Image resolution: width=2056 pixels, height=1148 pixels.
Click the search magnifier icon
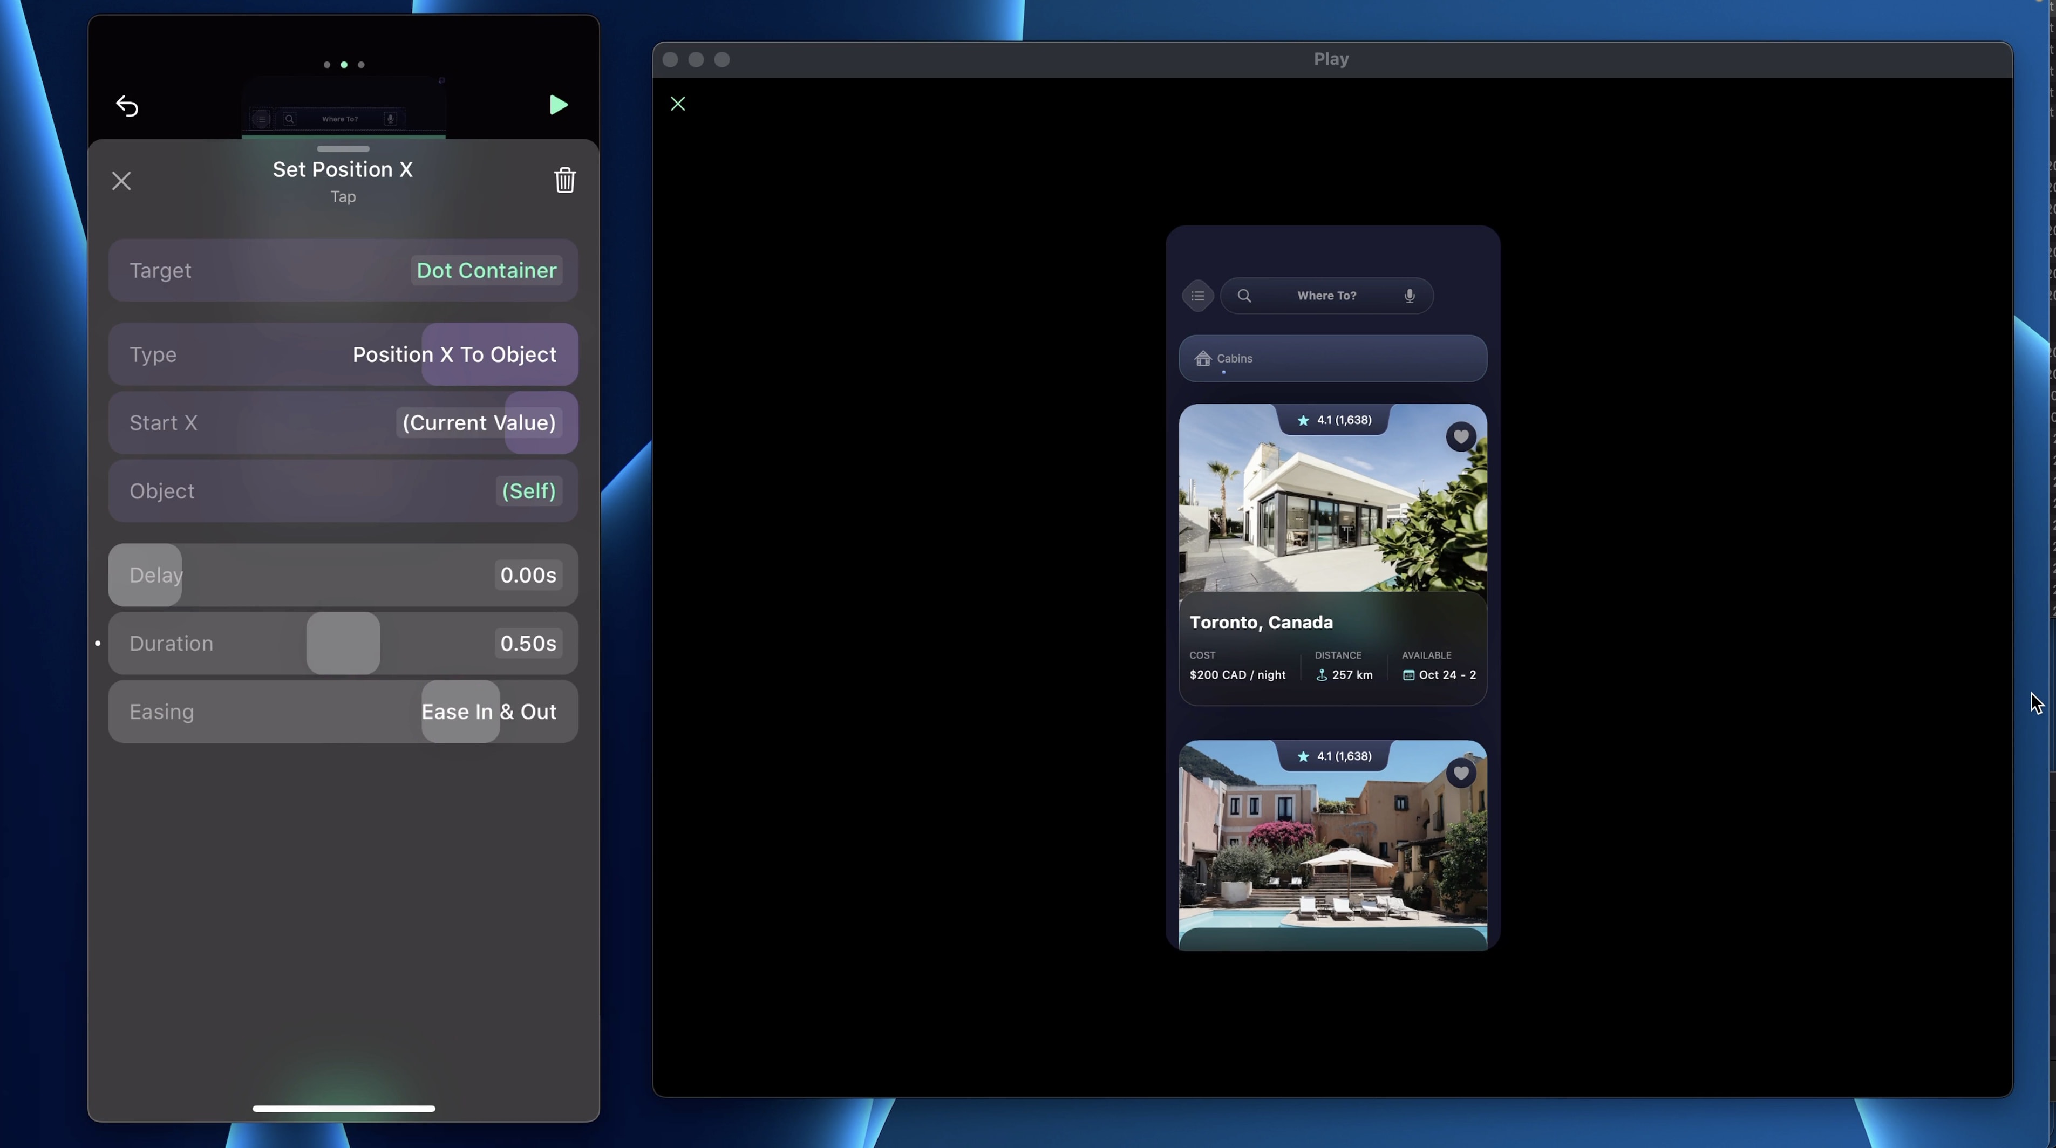coord(1243,296)
